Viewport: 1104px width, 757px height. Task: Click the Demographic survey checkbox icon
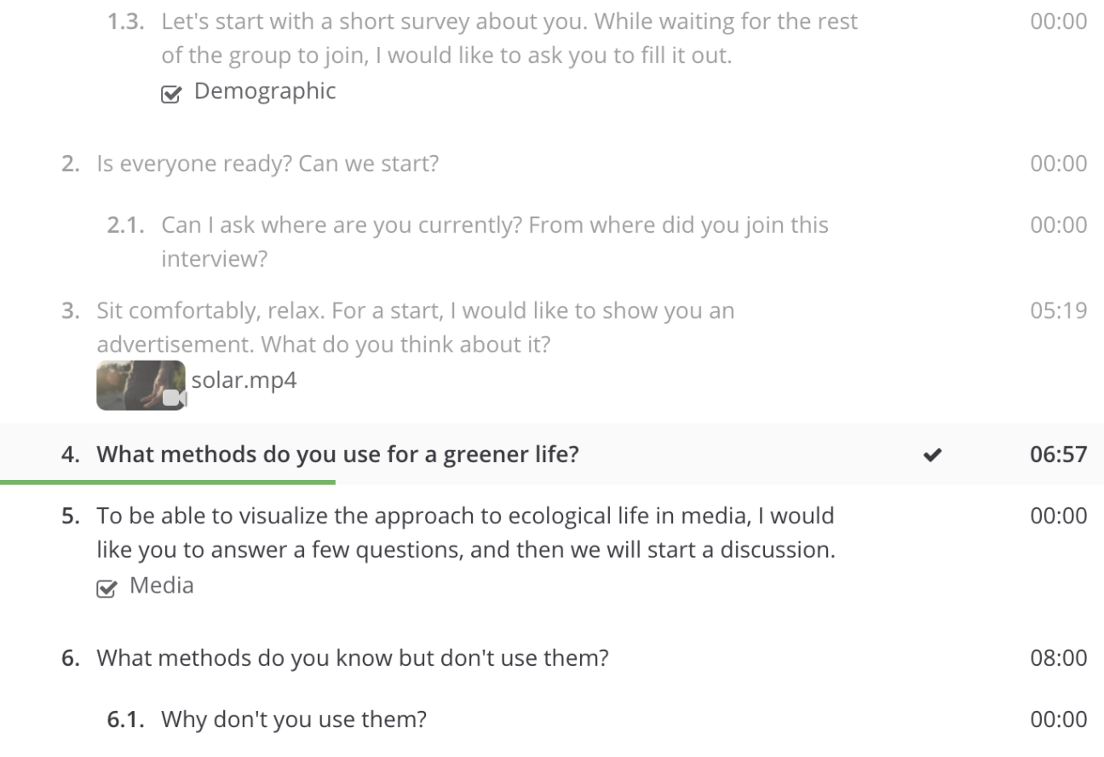coord(171,94)
